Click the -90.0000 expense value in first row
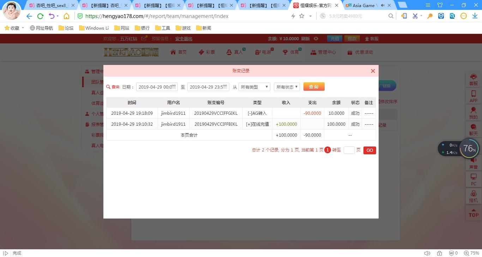Screen dimensions: 482x257 point(312,113)
